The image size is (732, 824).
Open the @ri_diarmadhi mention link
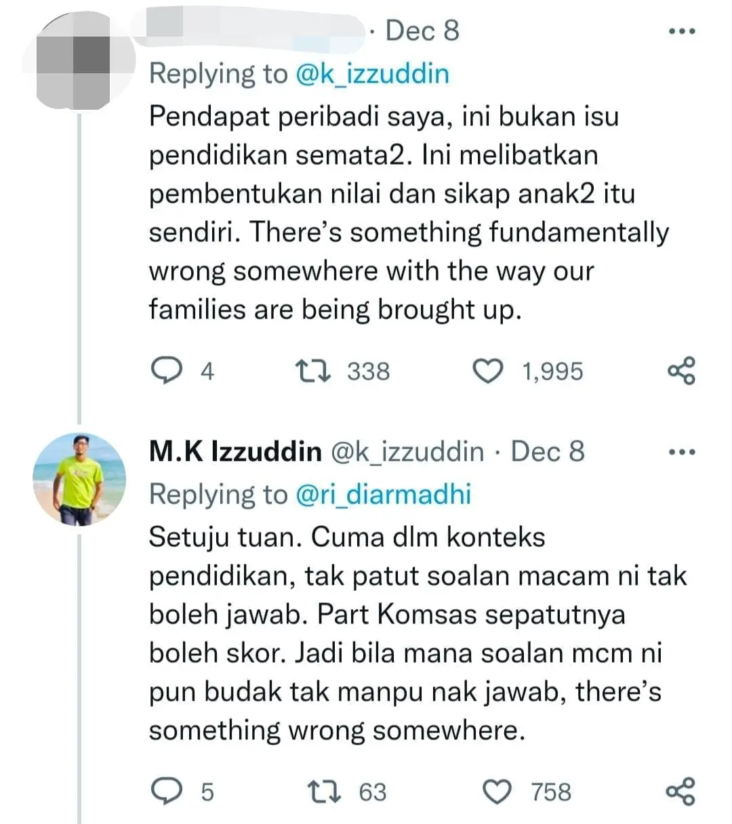pyautogui.click(x=384, y=494)
